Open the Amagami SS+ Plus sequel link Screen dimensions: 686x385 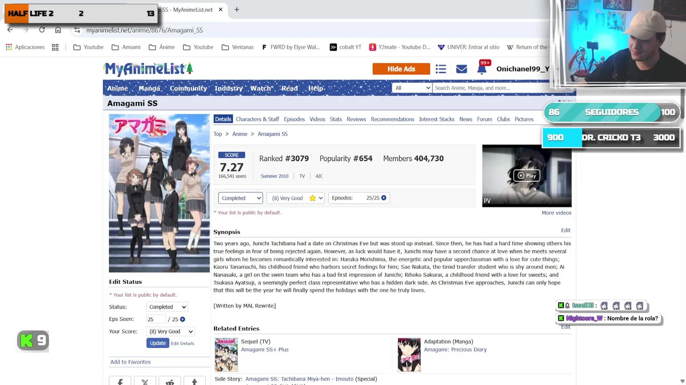265,350
